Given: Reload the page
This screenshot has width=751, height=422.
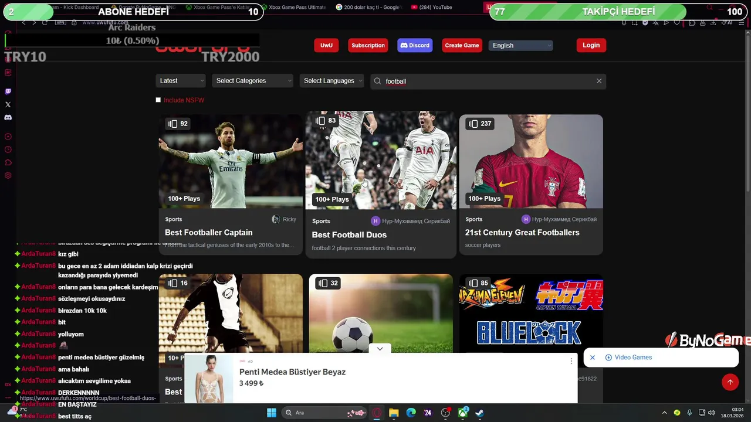Looking at the screenshot, I should [x=45, y=22].
